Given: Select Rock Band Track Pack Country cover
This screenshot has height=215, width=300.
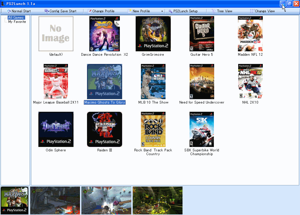Looking at the screenshot, I should pyautogui.click(x=153, y=129).
